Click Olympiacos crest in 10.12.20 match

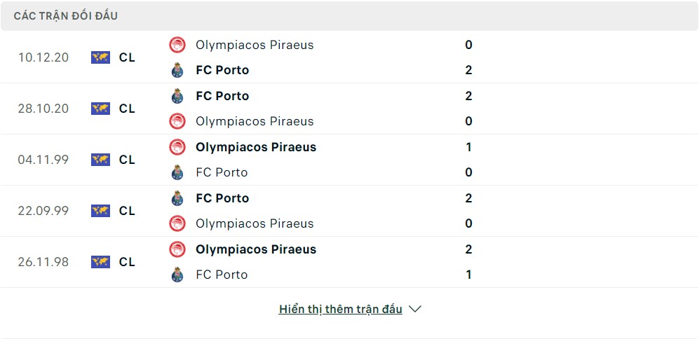(177, 45)
